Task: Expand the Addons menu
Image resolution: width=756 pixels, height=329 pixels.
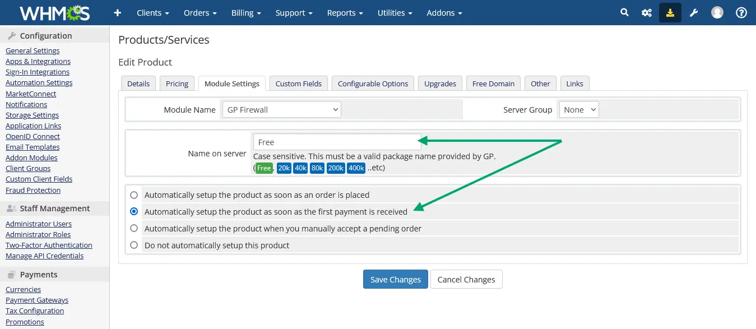Action: click(x=445, y=12)
